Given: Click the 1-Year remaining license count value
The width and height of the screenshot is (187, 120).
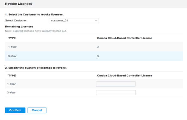Looking at the screenshot, I should pyautogui.click(x=98, y=47).
